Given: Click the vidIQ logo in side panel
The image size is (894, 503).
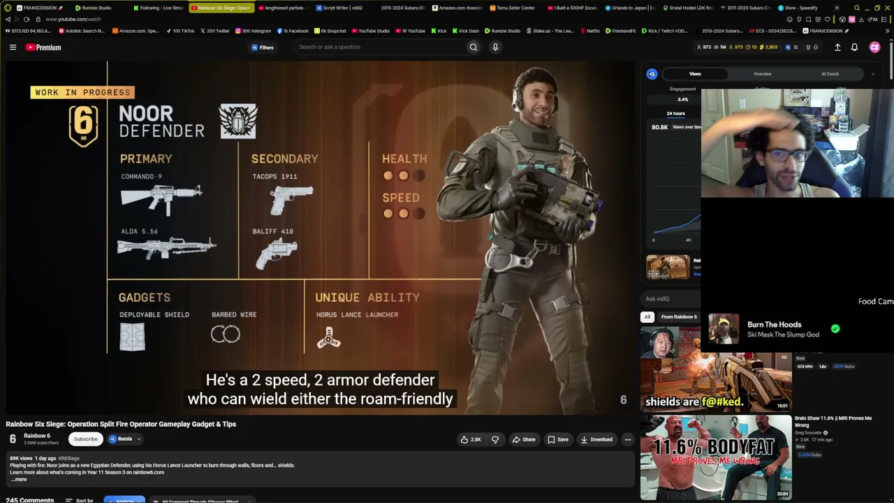Looking at the screenshot, I should pyautogui.click(x=652, y=74).
